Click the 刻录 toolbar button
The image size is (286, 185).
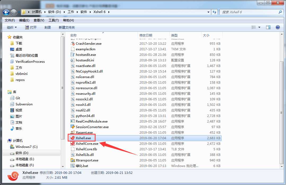tap(48, 27)
